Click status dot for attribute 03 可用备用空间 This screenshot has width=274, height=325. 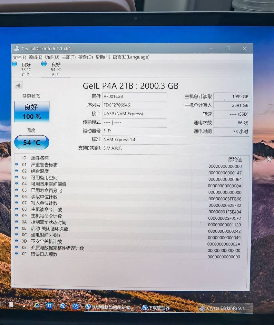point(16,177)
